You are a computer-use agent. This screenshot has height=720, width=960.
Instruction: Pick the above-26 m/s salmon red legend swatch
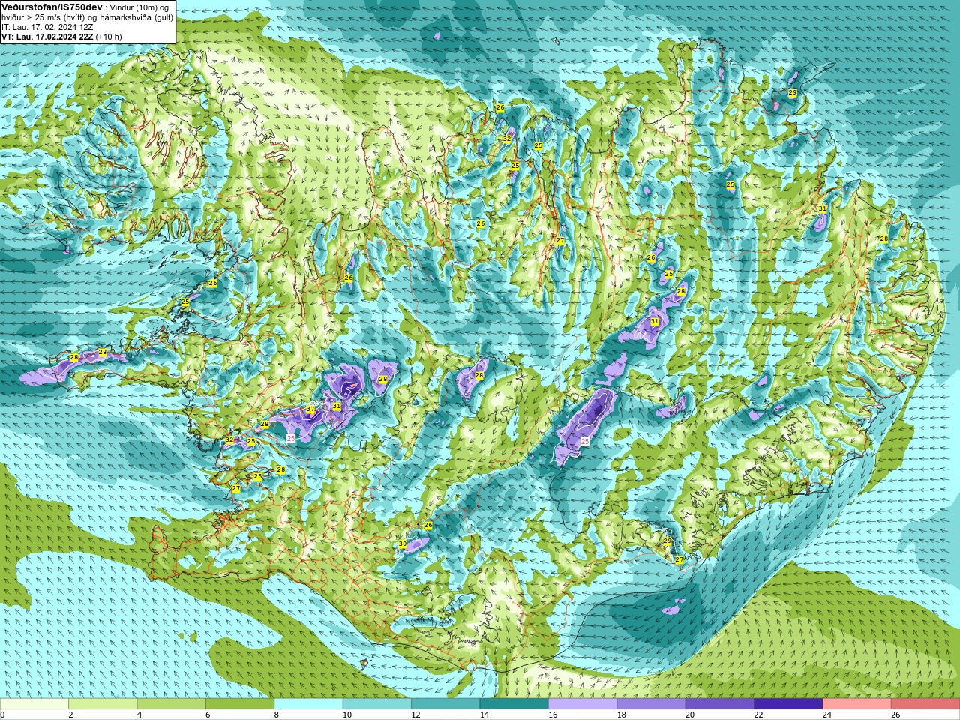click(925, 704)
